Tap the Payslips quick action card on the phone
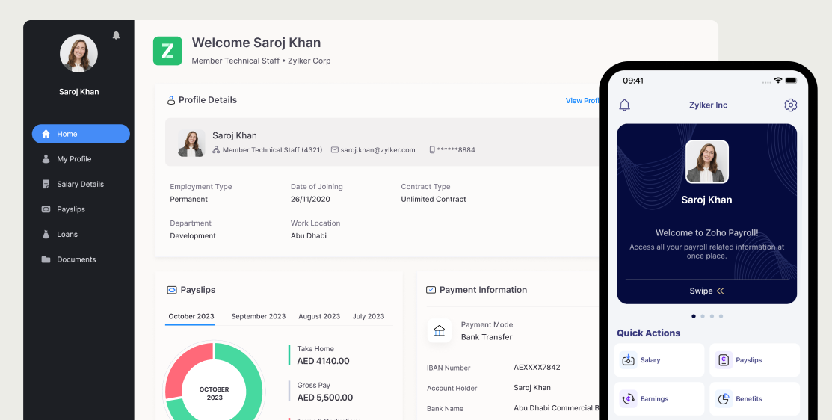The image size is (832, 420). (x=754, y=360)
